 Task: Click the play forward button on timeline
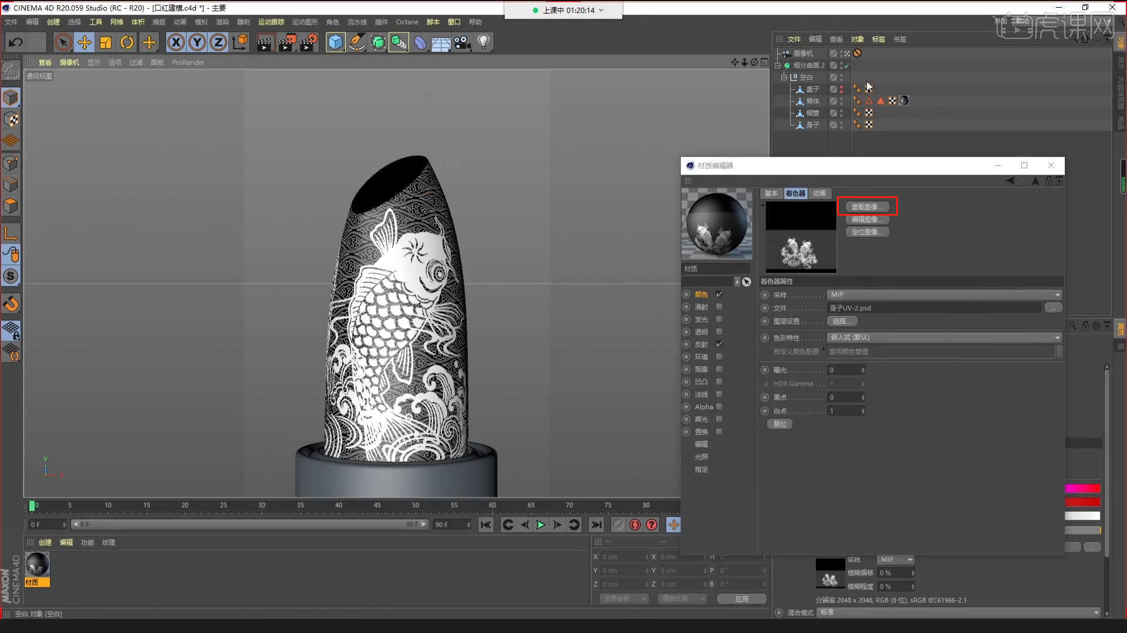point(541,525)
